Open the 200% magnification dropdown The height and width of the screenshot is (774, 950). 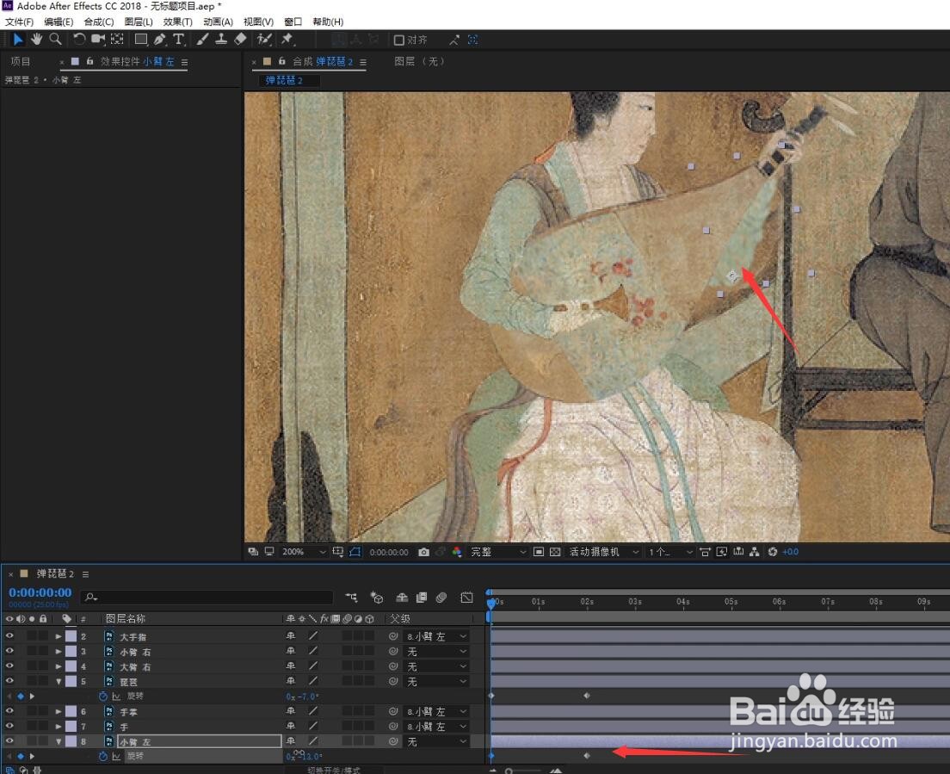coord(304,552)
